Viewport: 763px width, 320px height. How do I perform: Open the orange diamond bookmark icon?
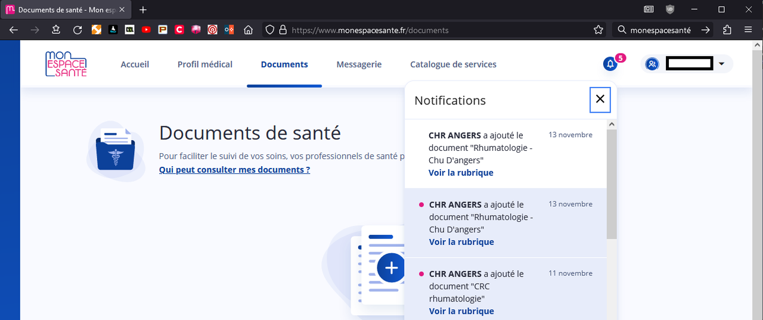coord(96,30)
